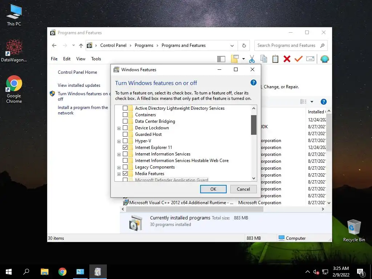
Task: Open the help icon in Windows Features dialog
Action: pos(253,82)
